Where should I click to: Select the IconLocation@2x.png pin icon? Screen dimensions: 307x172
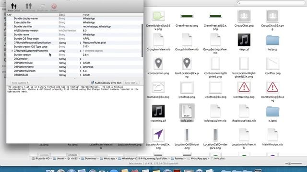coord(187,64)
